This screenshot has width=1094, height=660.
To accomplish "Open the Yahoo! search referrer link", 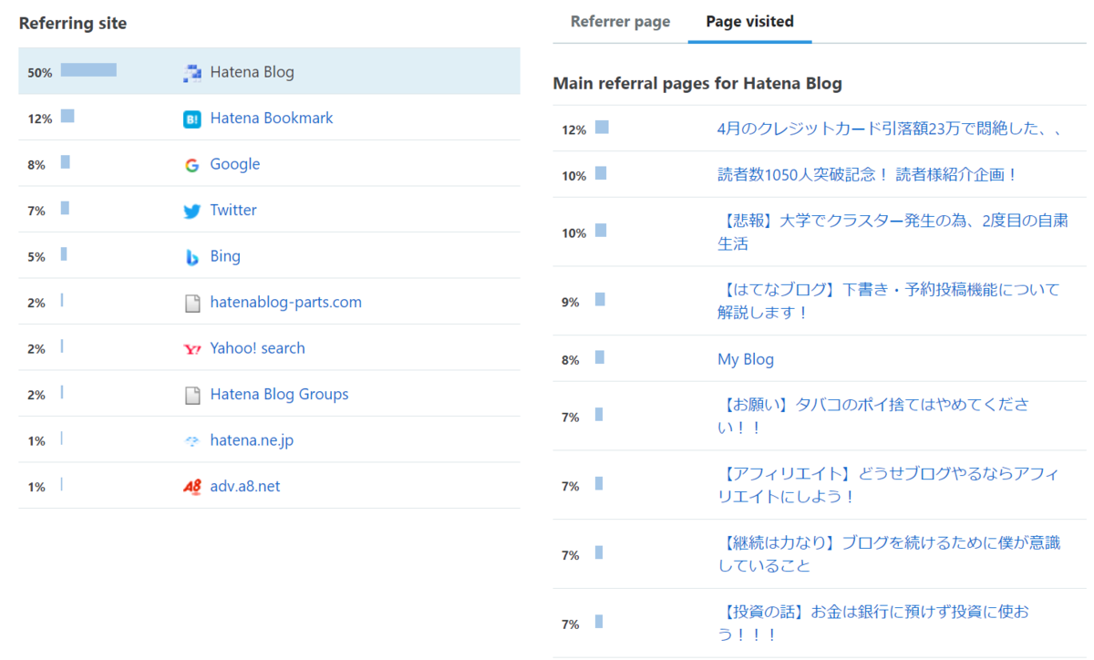I will (257, 348).
